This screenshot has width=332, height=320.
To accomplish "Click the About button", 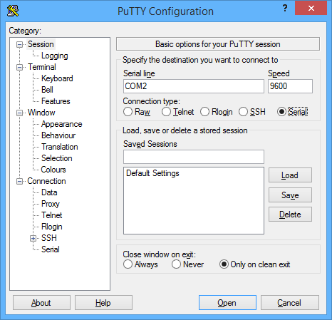I will [x=41, y=303].
